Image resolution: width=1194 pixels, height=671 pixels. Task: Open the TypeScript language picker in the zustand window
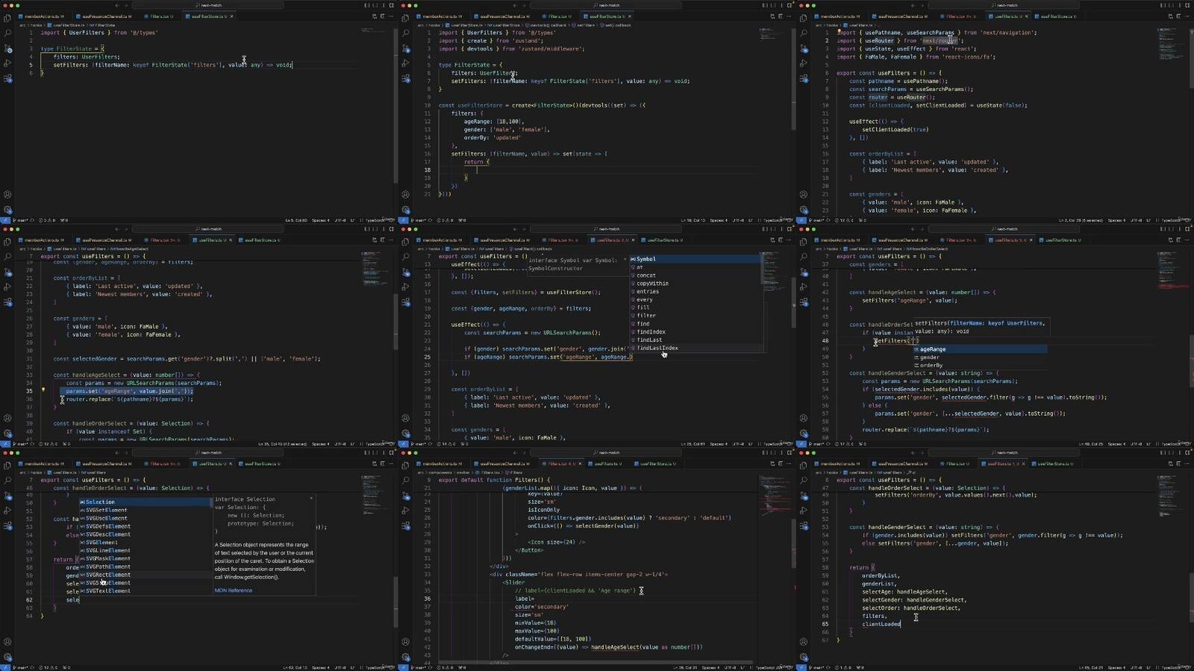(773, 220)
